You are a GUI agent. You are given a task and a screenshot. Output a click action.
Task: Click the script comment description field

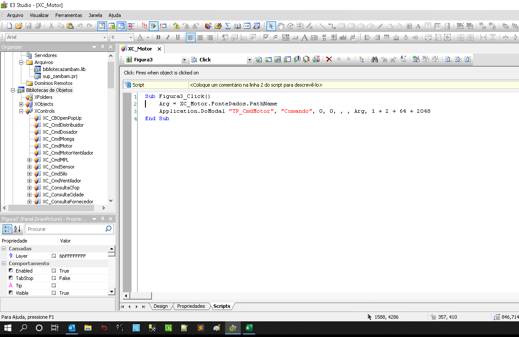[x=354, y=85]
